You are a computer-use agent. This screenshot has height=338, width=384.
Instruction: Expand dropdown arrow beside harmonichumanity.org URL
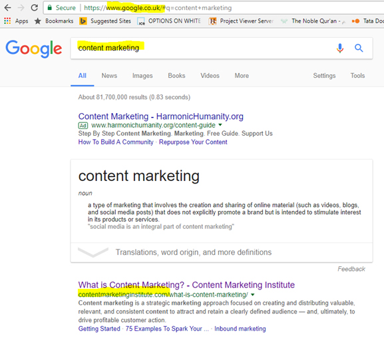[220, 125]
